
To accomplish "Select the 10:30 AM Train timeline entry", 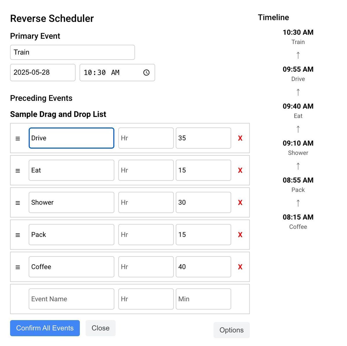I will click(298, 37).
